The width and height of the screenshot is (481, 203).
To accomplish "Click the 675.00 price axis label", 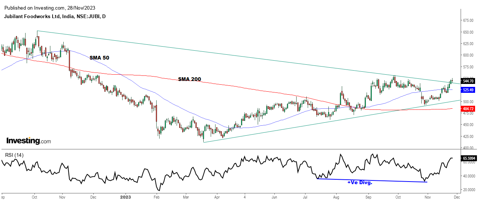I will pos(469,20).
